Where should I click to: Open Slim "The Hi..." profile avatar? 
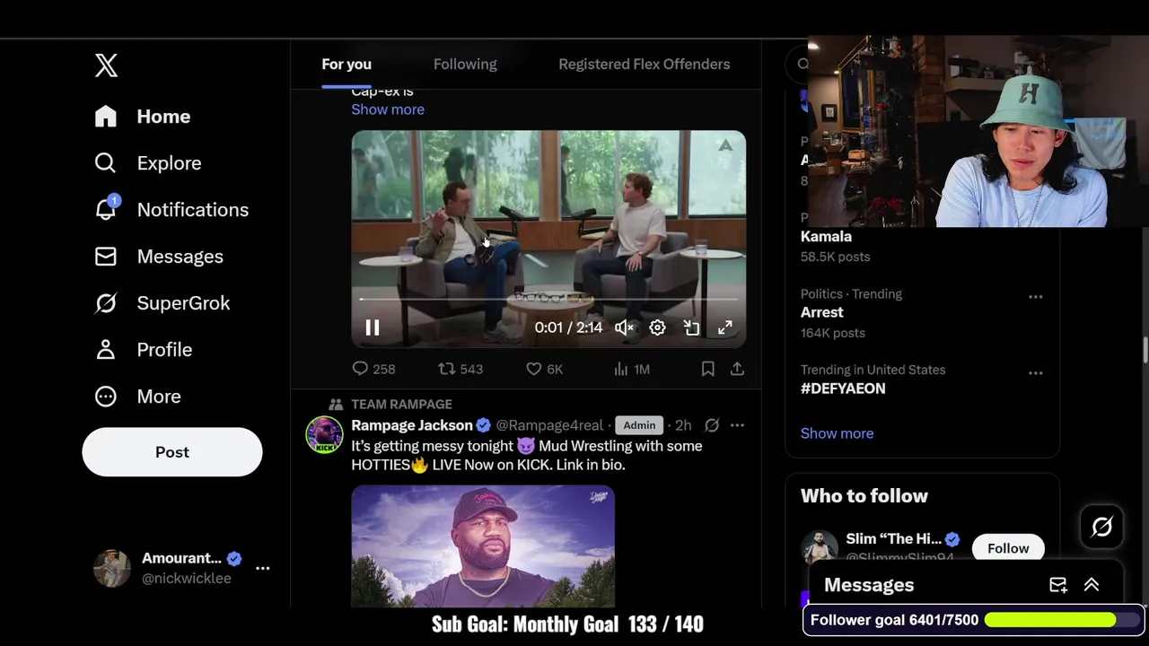[x=819, y=547]
